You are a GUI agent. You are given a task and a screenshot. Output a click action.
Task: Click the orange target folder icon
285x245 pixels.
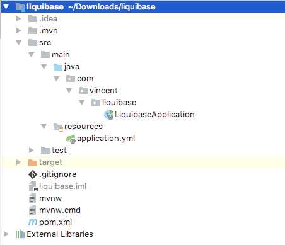click(x=33, y=162)
